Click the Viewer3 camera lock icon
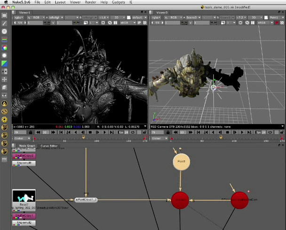Screen dimensions: 286x230 (x=266, y=17)
